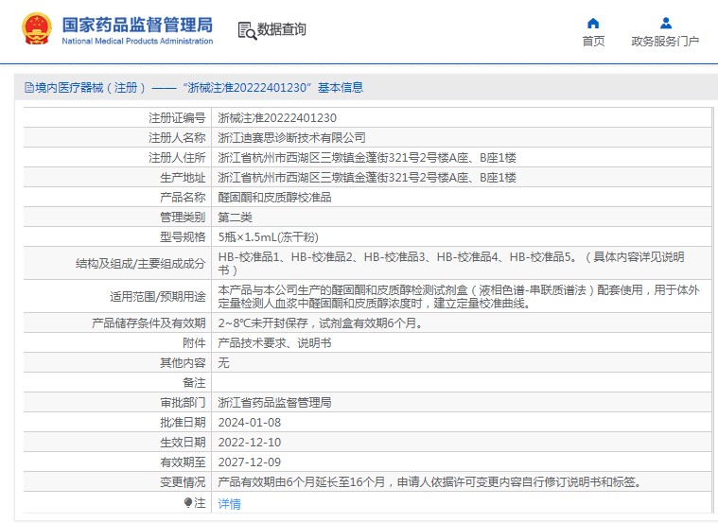Click 附件 label
This screenshot has width=718, height=523.
[194, 343]
